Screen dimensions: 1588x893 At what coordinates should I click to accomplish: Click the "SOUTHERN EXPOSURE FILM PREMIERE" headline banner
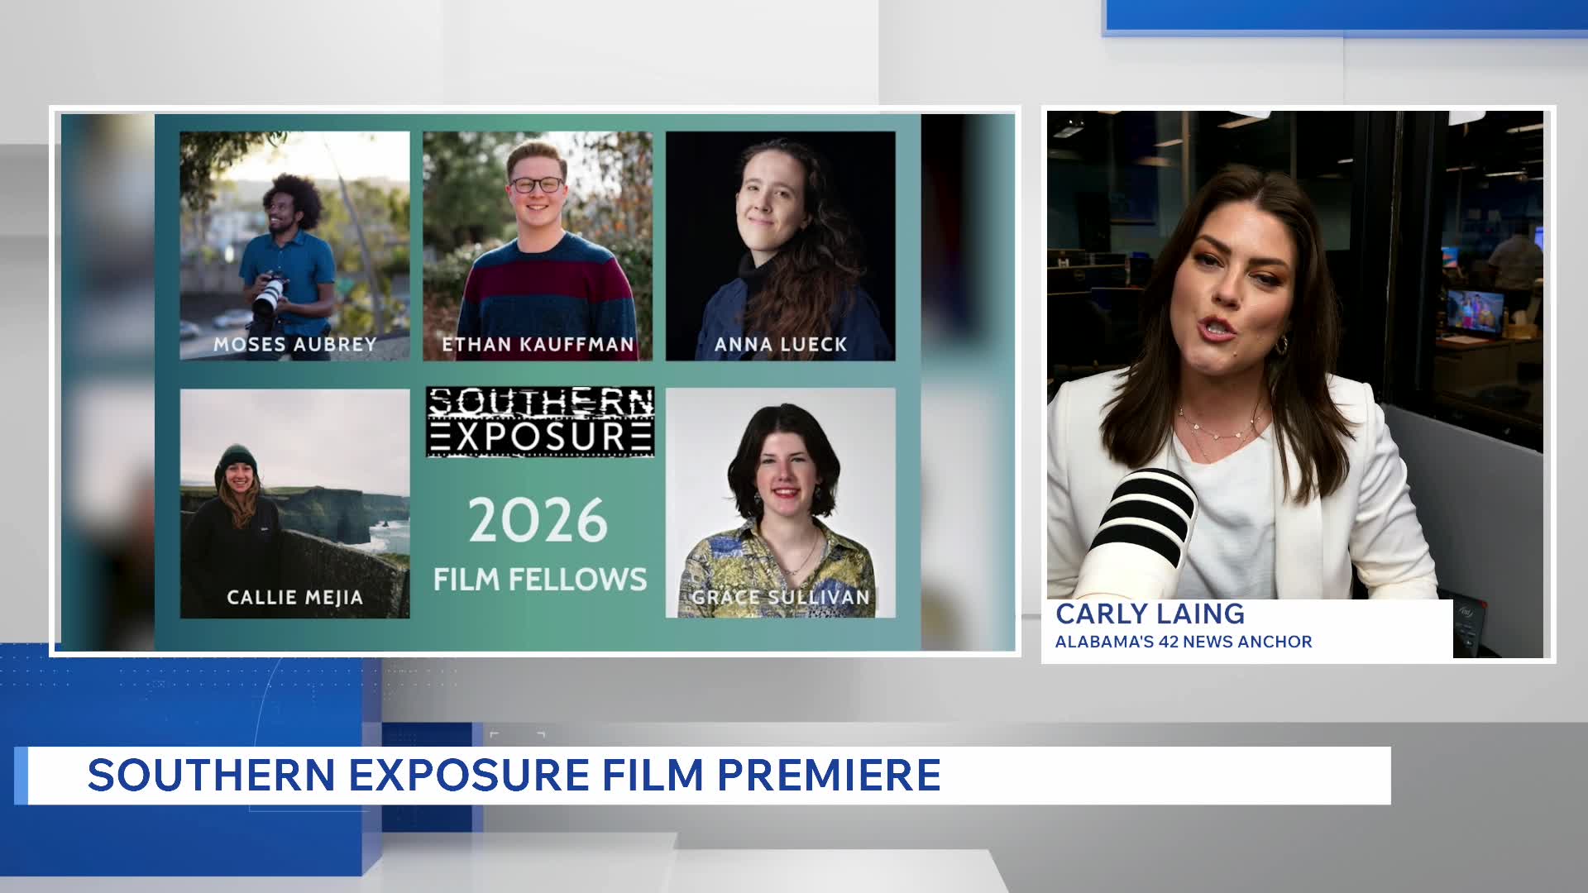(703, 776)
